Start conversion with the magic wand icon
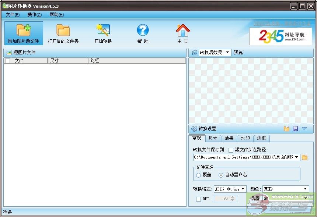Image resolution: width=317 pixels, height=217 pixels. (x=103, y=30)
